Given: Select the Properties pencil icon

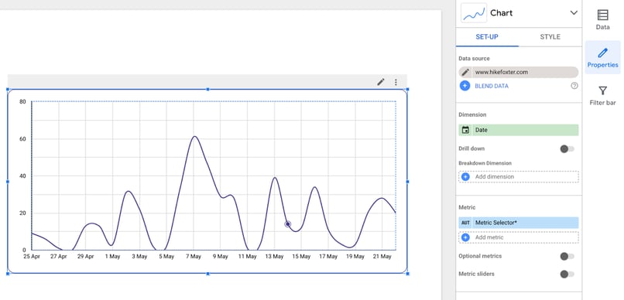Looking at the screenshot, I should pos(602,53).
